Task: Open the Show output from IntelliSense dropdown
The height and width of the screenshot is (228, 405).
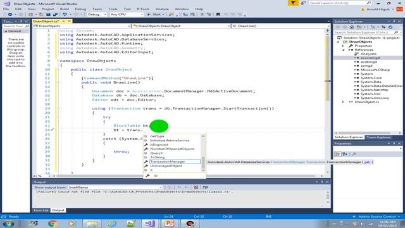Action: point(115,187)
